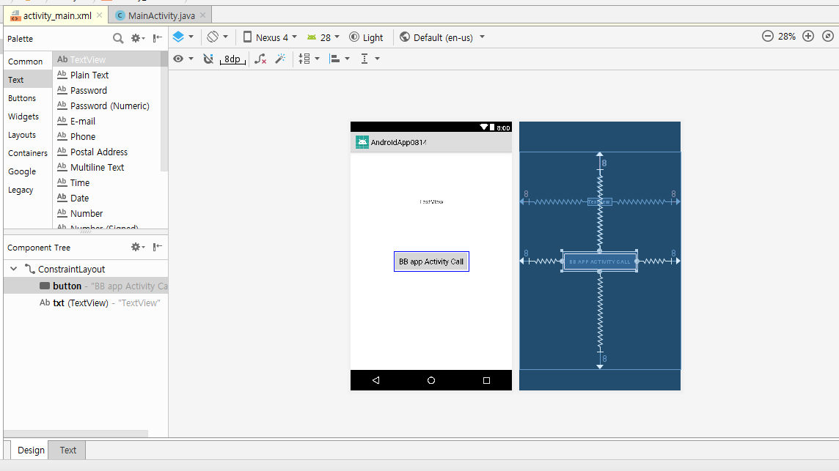Image resolution: width=839 pixels, height=471 pixels.
Task: Open the API 28 version dropdown
Action: click(323, 37)
